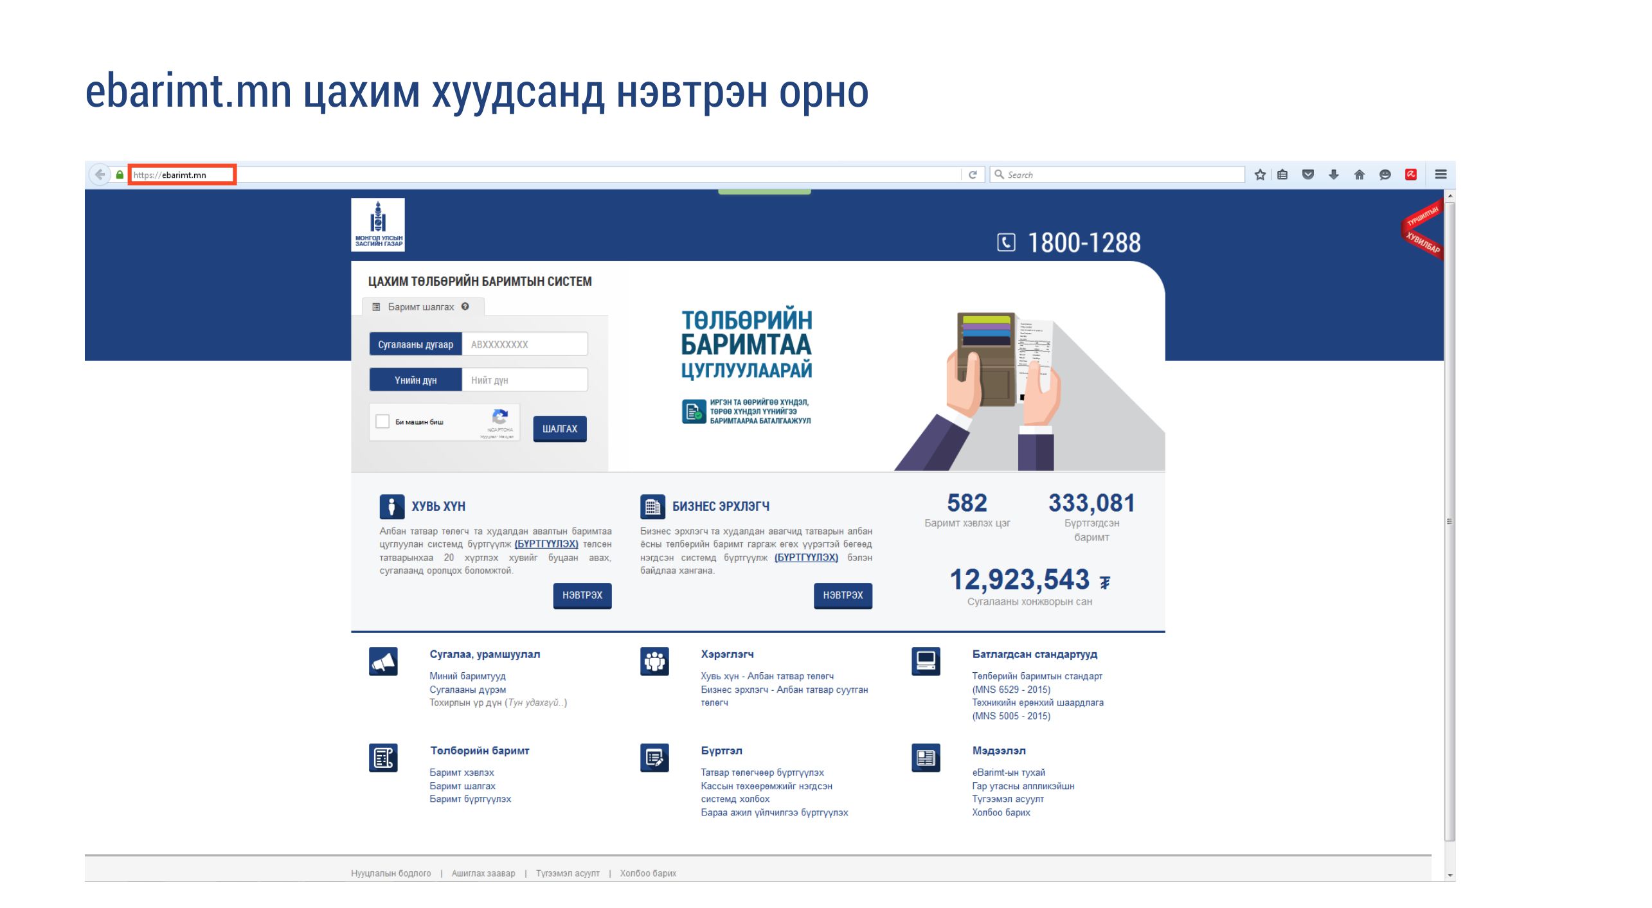The width and height of the screenshot is (1652, 908).
Task: Open the downloads arrow icon
Action: click(1334, 175)
